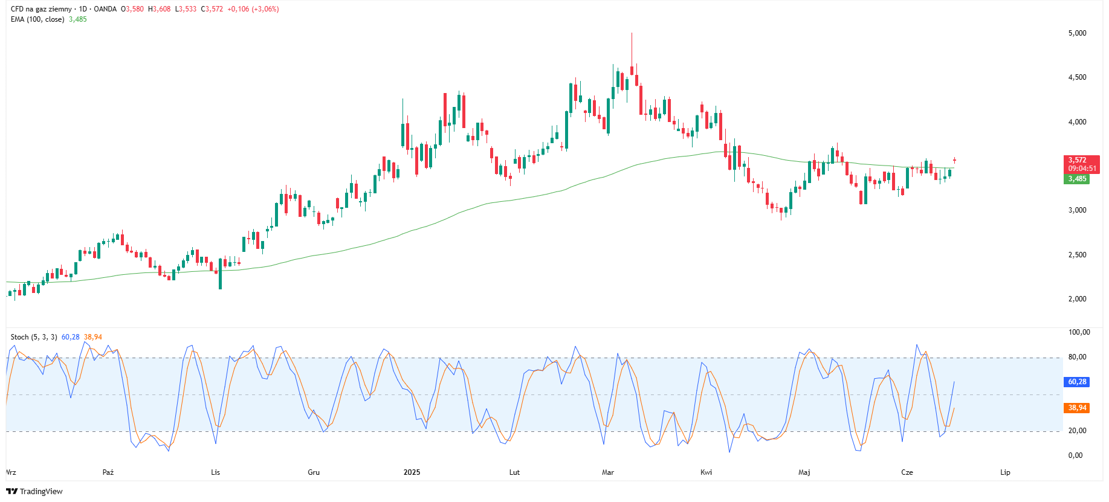
Task: Click the 'Maj' time axis label
Action: [804, 472]
